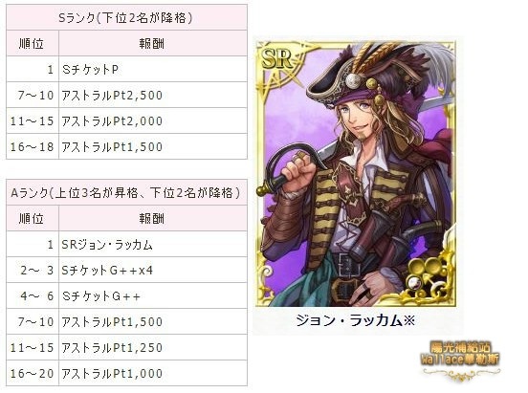
Task: Click the SRジョン・ラッカム reward entry
Action: [153, 245]
